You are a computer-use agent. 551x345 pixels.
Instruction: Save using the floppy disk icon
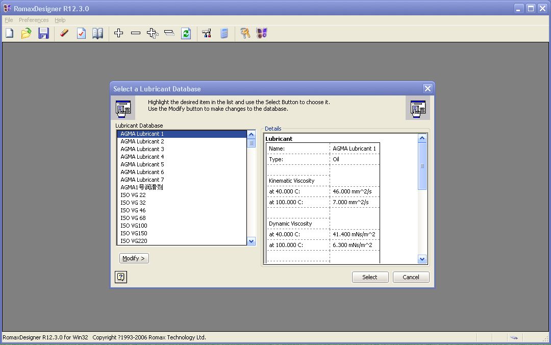coord(43,33)
